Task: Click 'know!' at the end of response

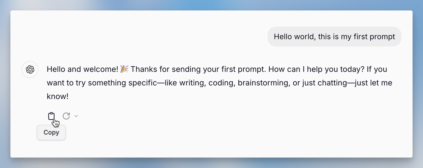Action: (x=58, y=96)
